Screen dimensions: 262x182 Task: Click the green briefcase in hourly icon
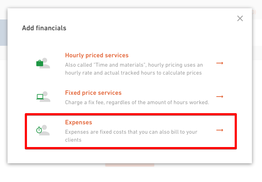[x=40, y=63]
